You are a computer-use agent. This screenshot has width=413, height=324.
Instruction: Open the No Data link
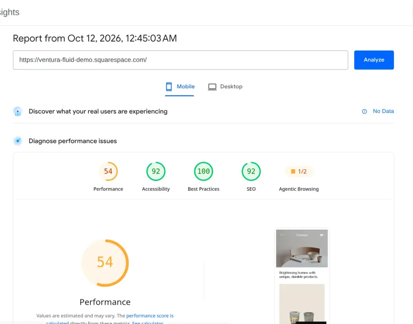(383, 111)
